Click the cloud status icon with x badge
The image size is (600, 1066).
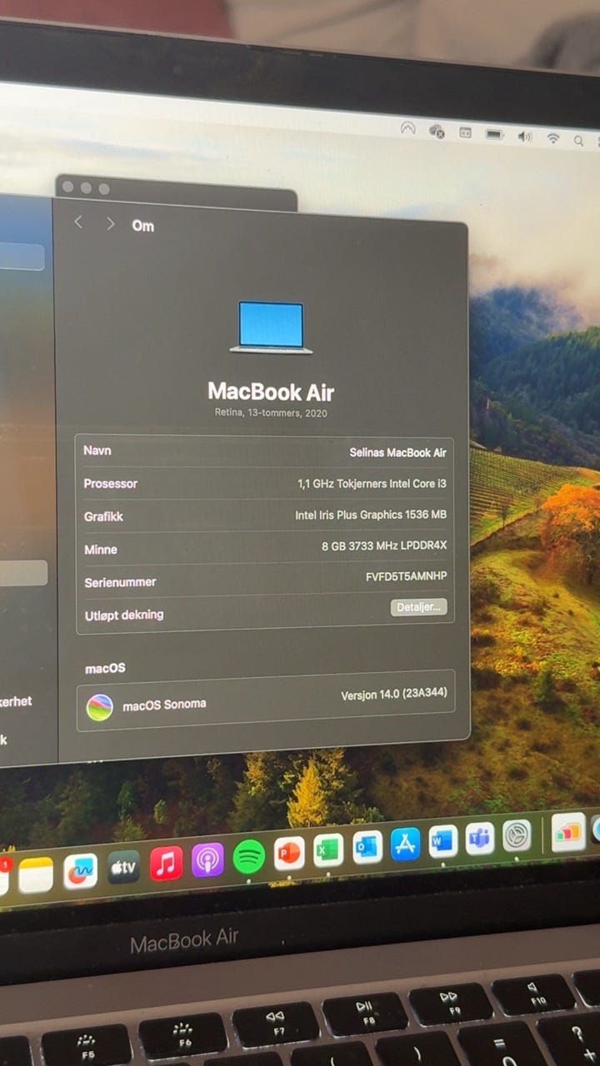(437, 131)
